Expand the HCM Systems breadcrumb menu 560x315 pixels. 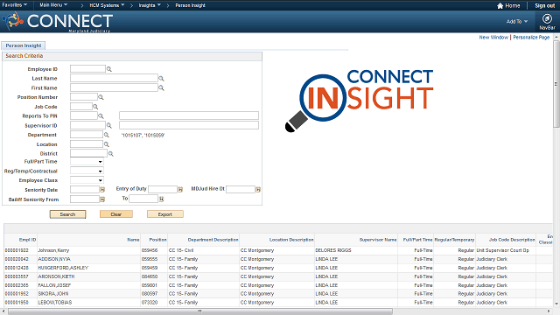point(107,5)
